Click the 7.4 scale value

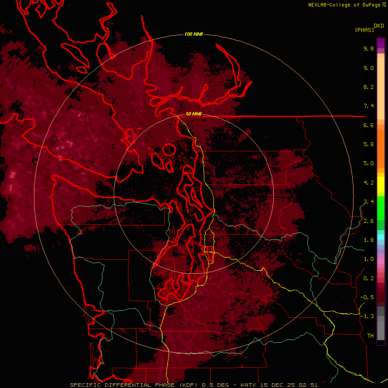tap(369, 106)
